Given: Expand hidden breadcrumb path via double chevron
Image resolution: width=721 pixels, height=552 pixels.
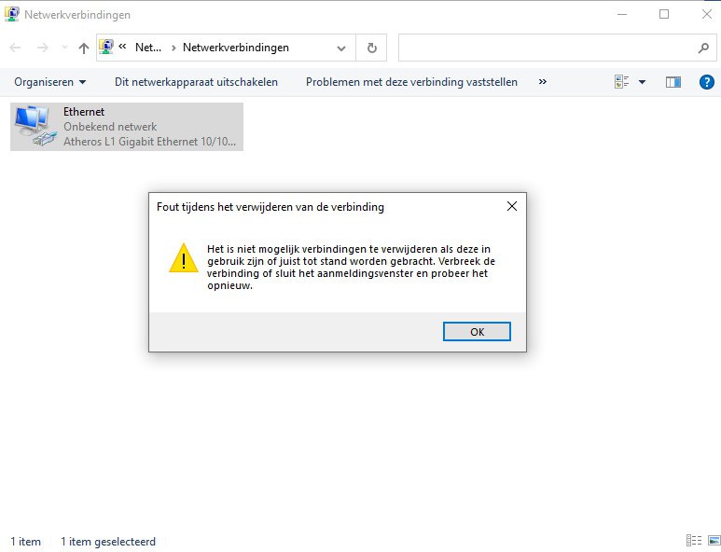Looking at the screenshot, I should coord(122,46).
